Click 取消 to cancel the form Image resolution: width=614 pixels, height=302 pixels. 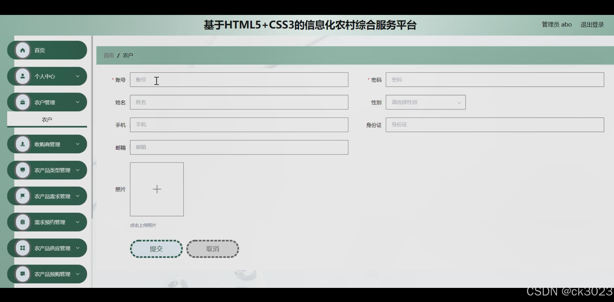pos(212,249)
